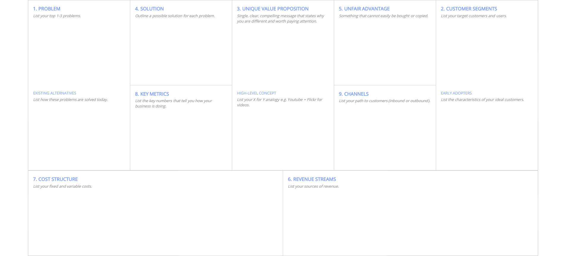Select 'List how these problems are solved today.'
The image size is (566, 256).
pyautogui.click(x=70, y=100)
